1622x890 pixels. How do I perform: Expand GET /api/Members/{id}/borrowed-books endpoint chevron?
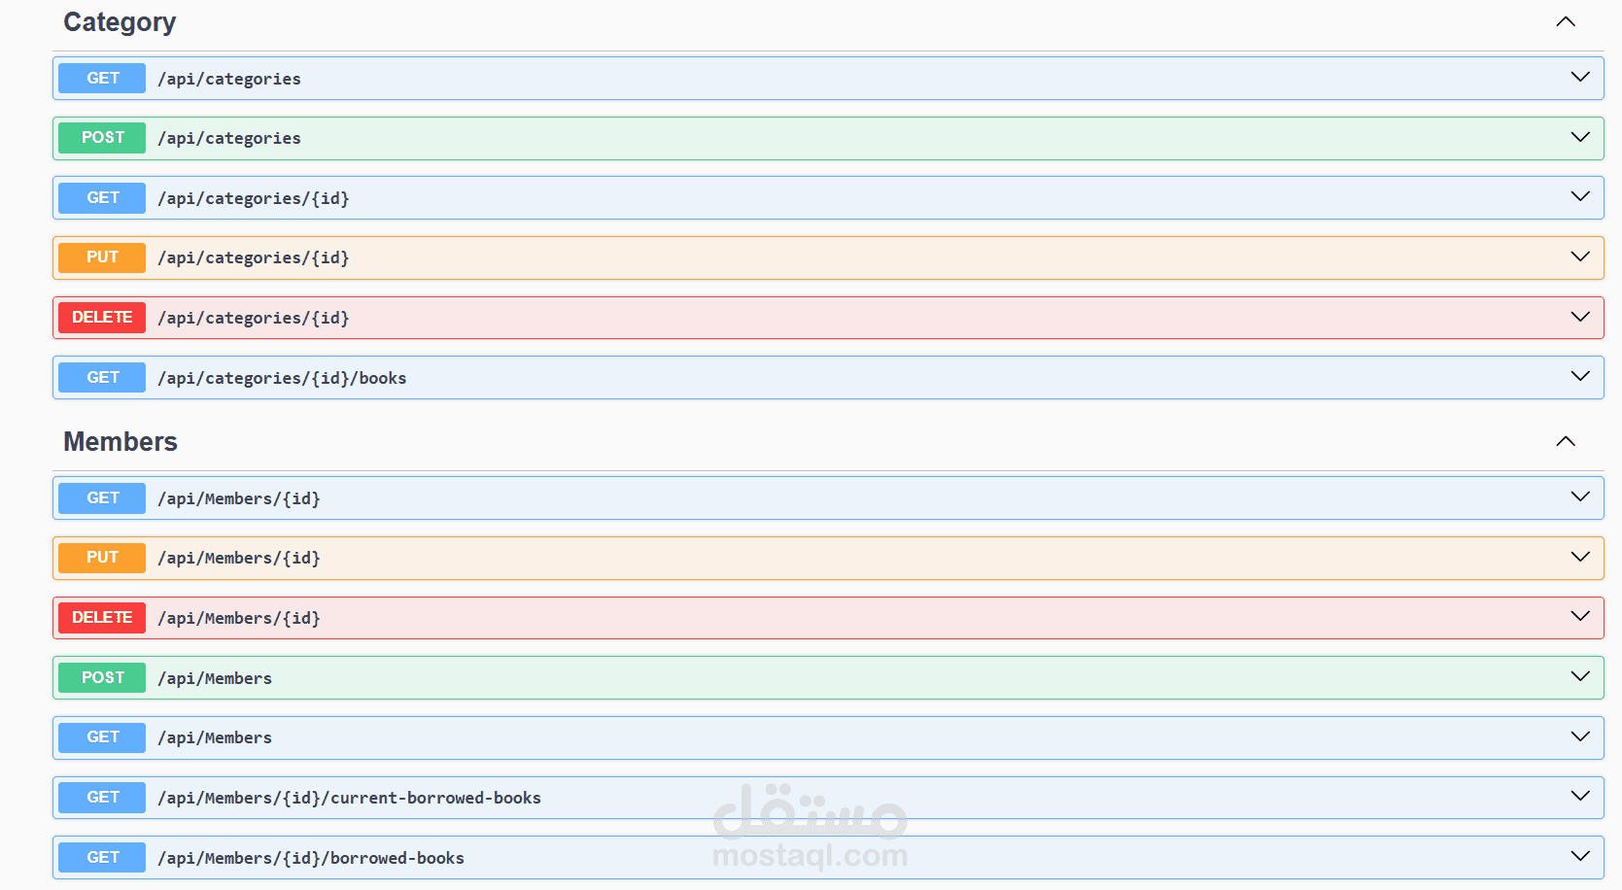tap(1580, 856)
